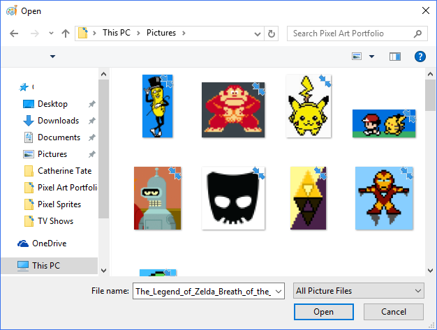Click the pin icon beside Downloads
Screen dimensions: 437x330
point(91,121)
